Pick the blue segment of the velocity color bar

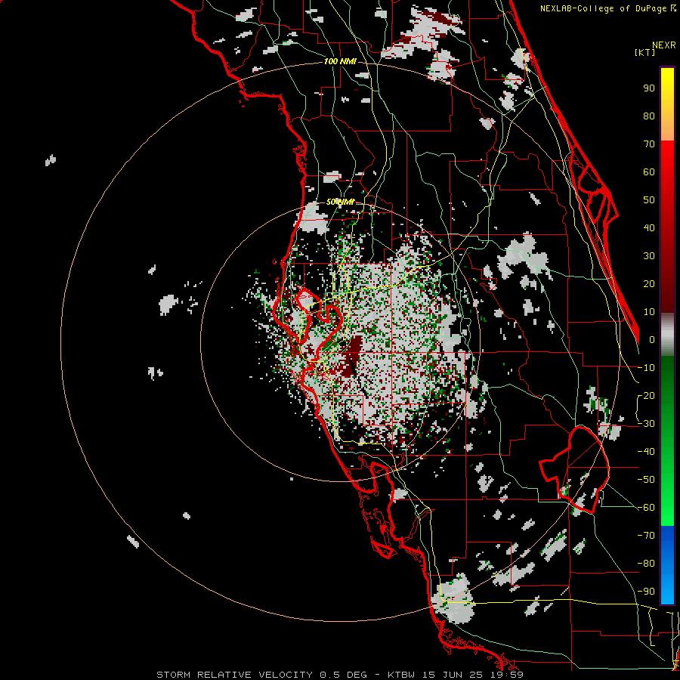click(x=667, y=565)
